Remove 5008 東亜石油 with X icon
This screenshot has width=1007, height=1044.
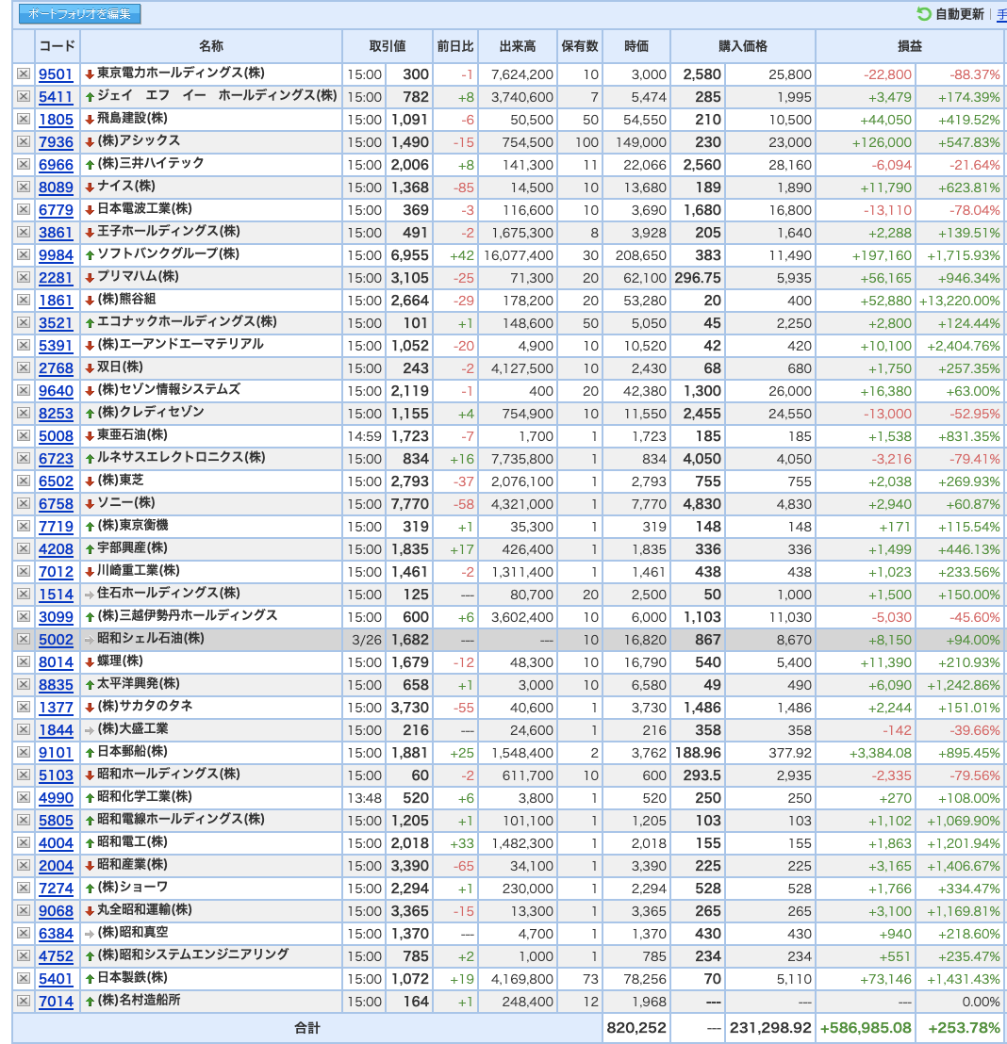(x=24, y=436)
